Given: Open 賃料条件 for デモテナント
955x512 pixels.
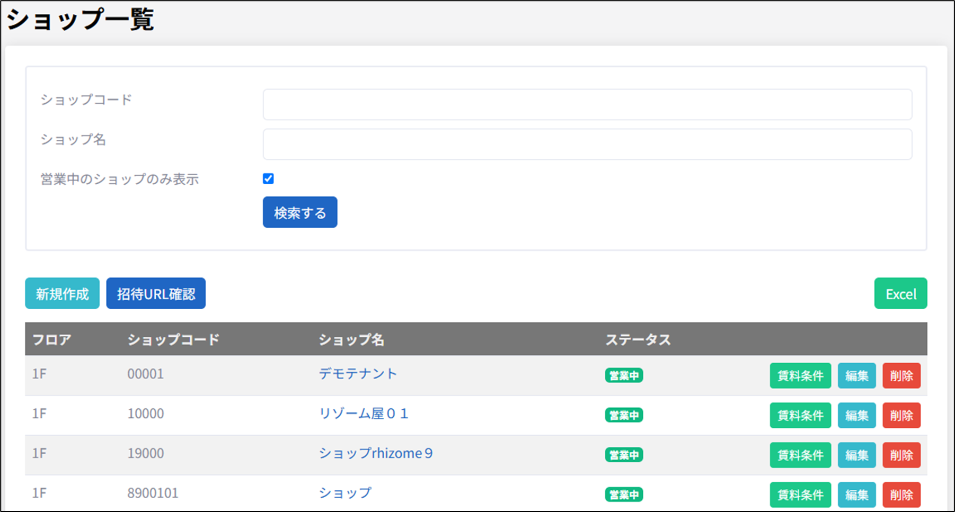Looking at the screenshot, I should [x=800, y=375].
